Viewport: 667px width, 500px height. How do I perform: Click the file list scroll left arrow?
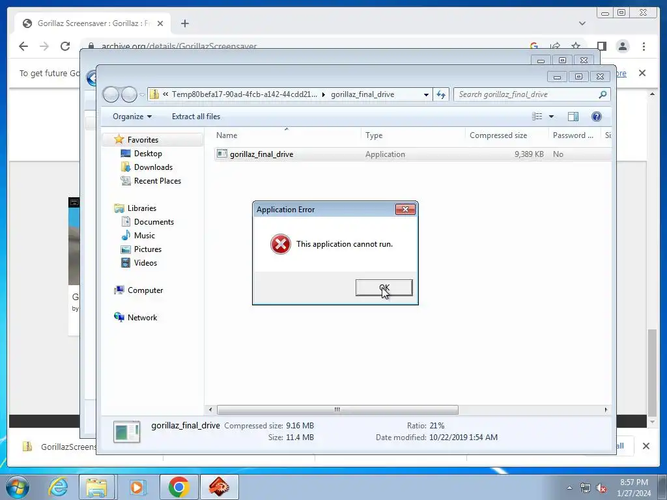point(210,410)
